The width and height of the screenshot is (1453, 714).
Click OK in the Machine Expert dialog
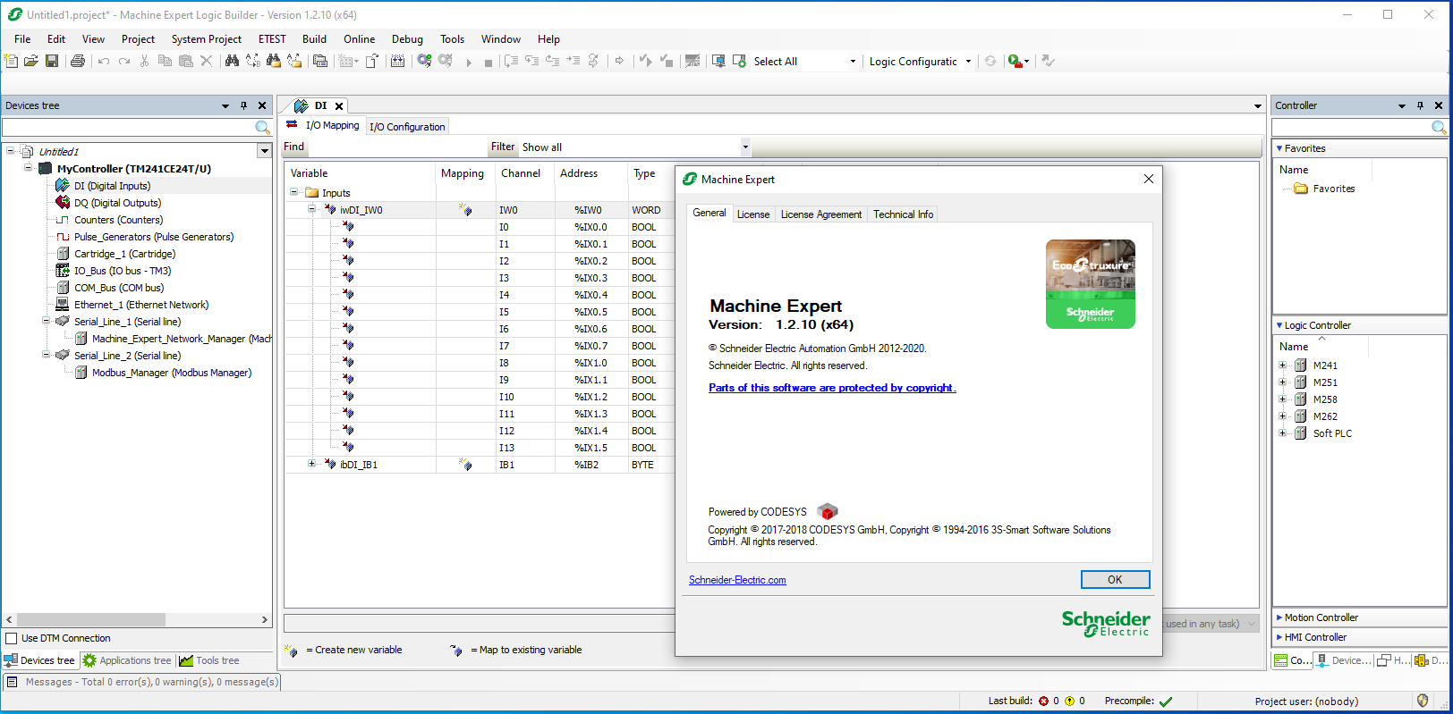click(x=1115, y=580)
